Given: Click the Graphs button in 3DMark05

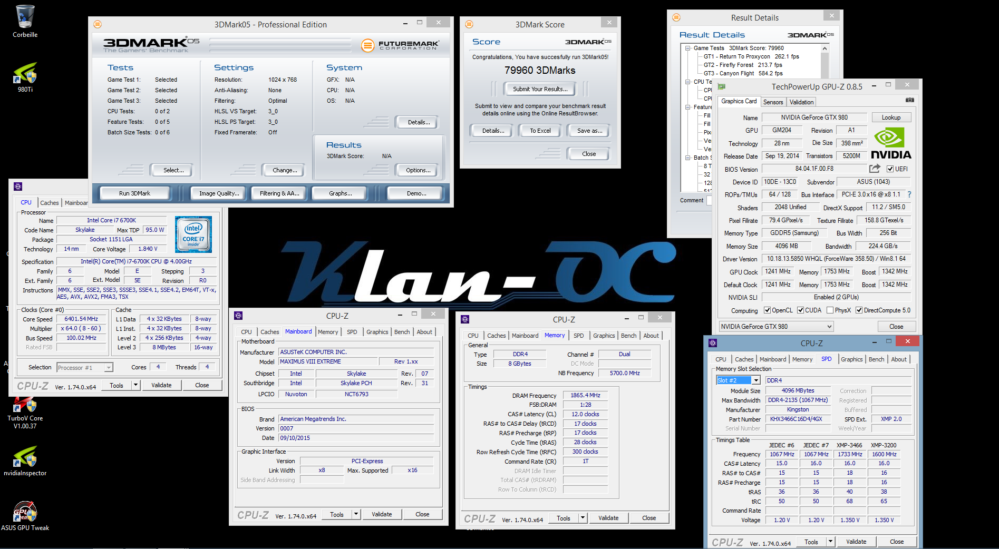Looking at the screenshot, I should pyautogui.click(x=340, y=193).
